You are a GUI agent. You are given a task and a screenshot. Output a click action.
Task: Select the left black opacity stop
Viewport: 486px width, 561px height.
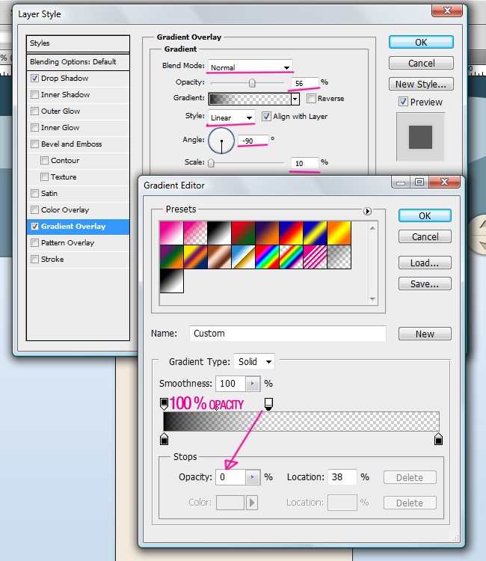164,404
